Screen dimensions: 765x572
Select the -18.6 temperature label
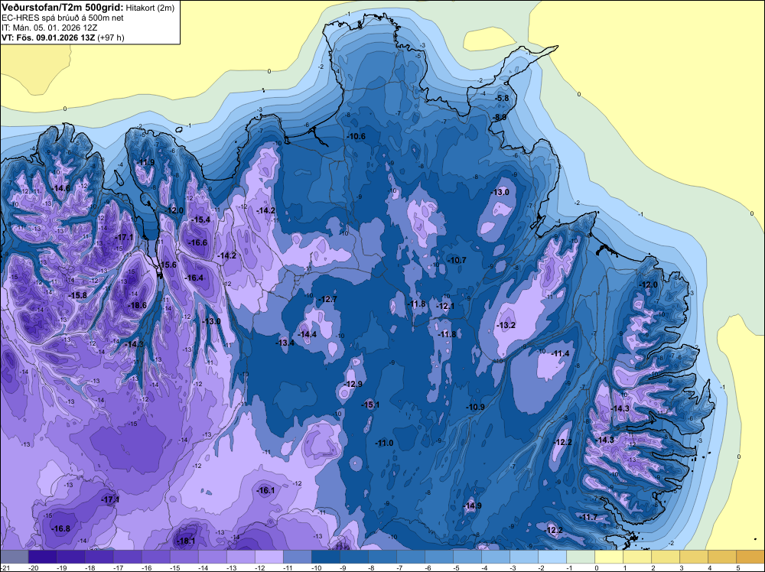(137, 305)
